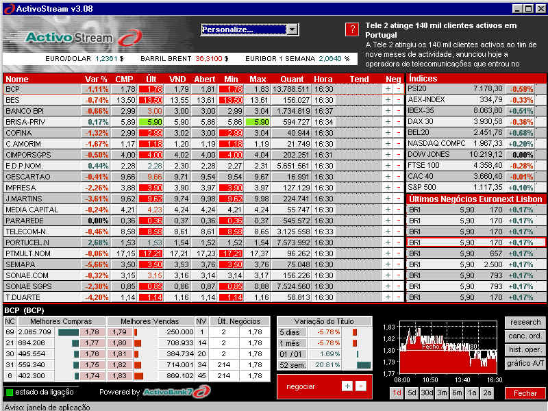
Task: Click the plus icon in PTMULT.NOM row
Action: pos(388,253)
